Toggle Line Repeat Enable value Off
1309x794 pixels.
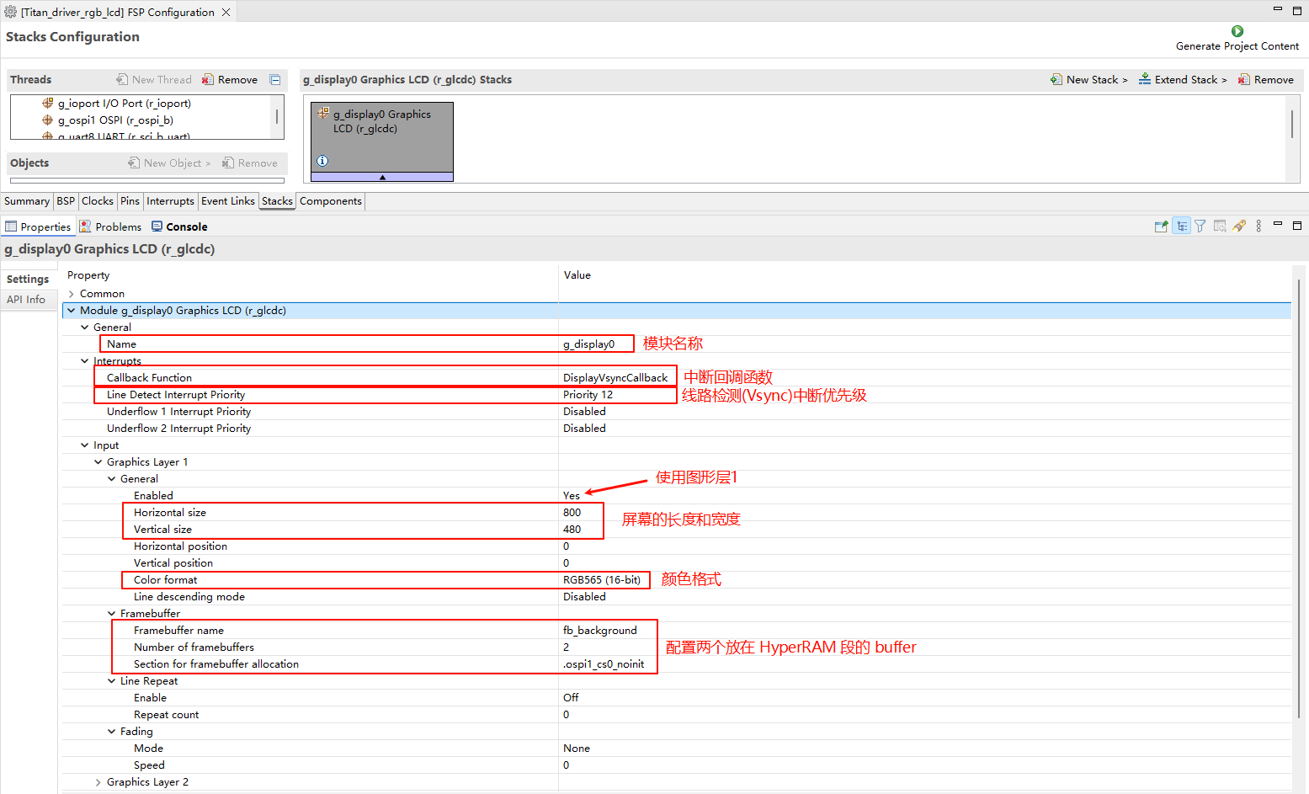(571, 698)
